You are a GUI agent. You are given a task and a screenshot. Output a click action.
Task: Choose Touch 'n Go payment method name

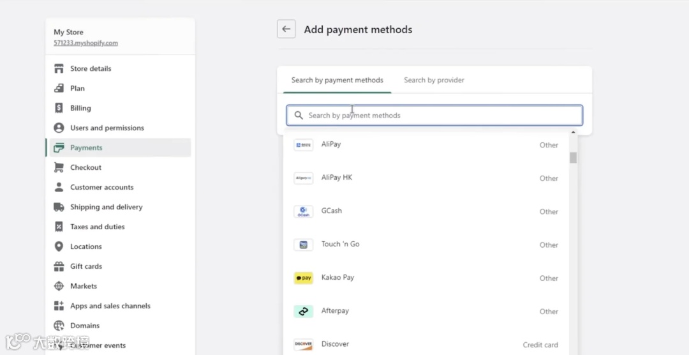click(340, 244)
